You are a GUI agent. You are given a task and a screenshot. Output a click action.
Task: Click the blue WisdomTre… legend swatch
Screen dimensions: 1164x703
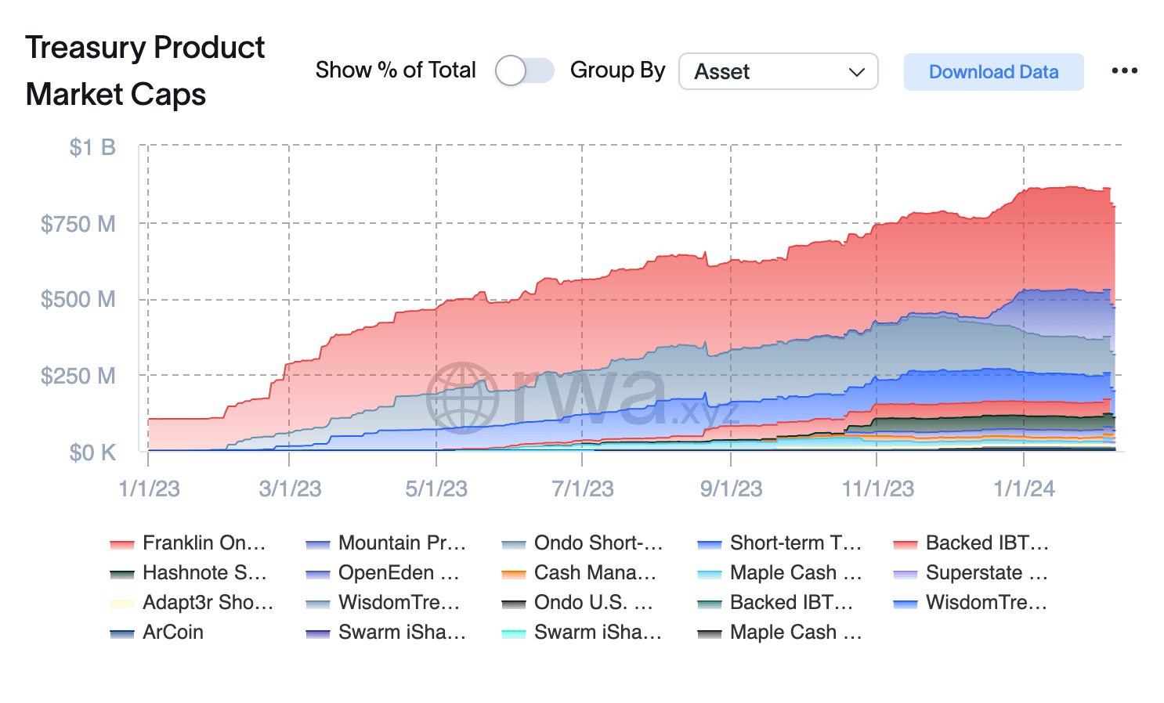tap(906, 604)
